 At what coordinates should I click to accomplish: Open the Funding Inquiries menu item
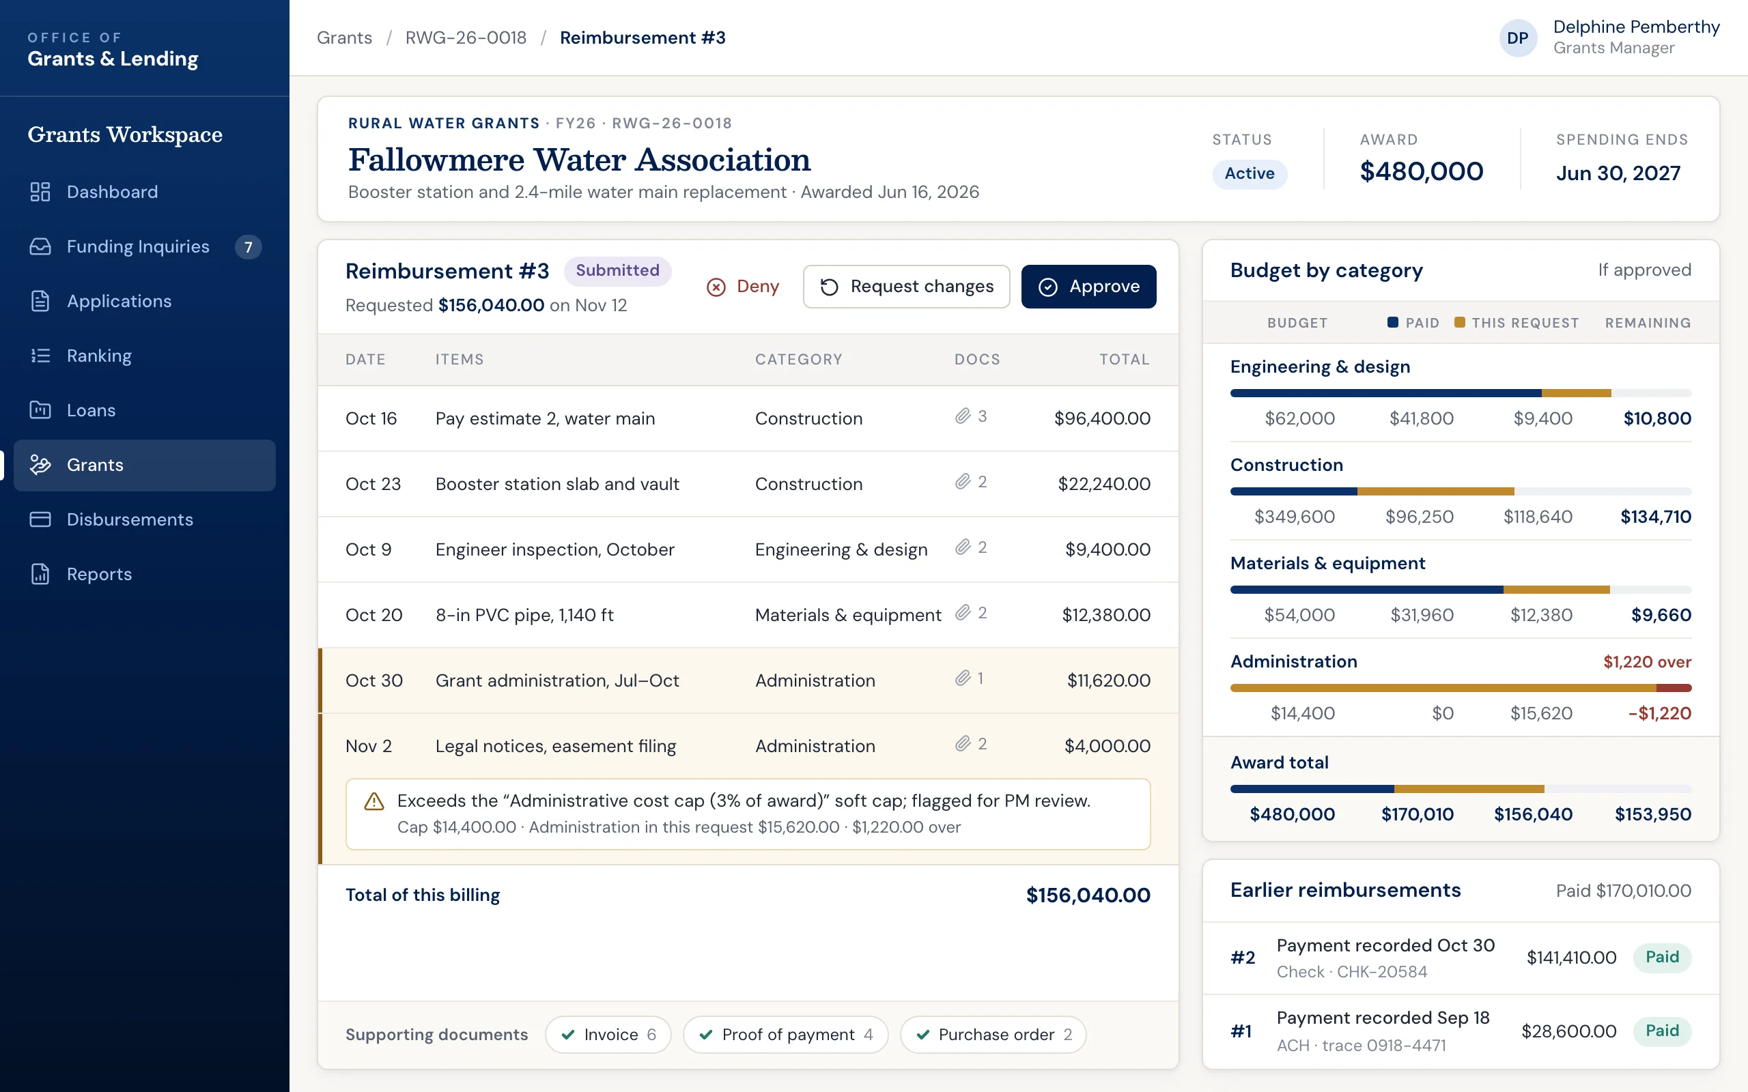click(x=145, y=247)
